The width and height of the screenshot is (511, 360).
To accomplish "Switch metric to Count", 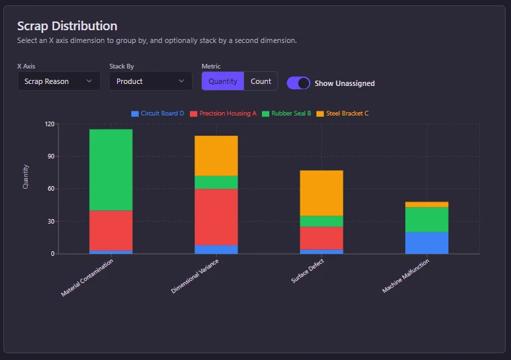I will (x=261, y=81).
